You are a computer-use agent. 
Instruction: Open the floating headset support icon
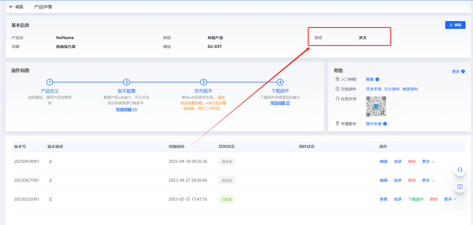pyautogui.click(x=460, y=170)
